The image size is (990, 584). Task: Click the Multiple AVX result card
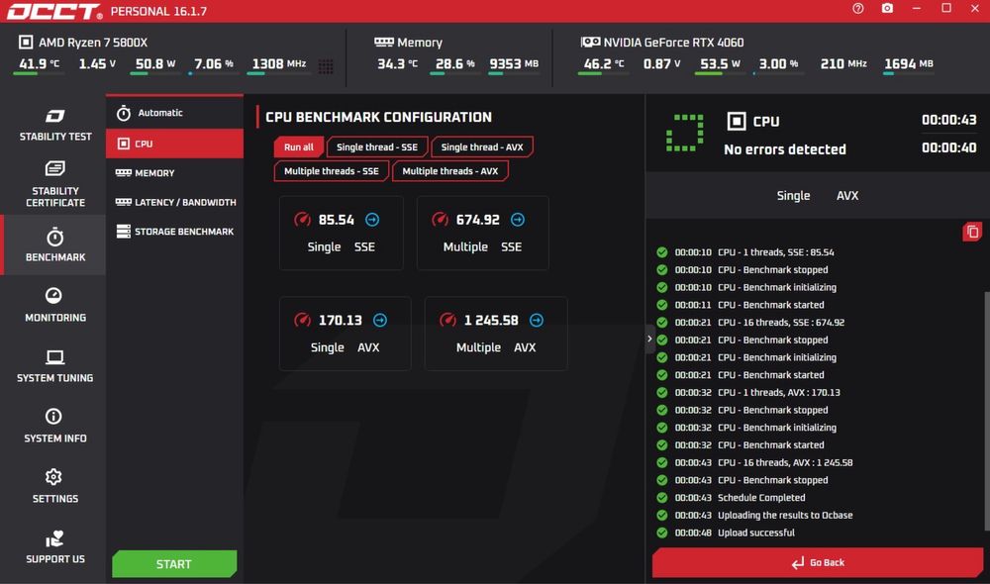click(496, 334)
